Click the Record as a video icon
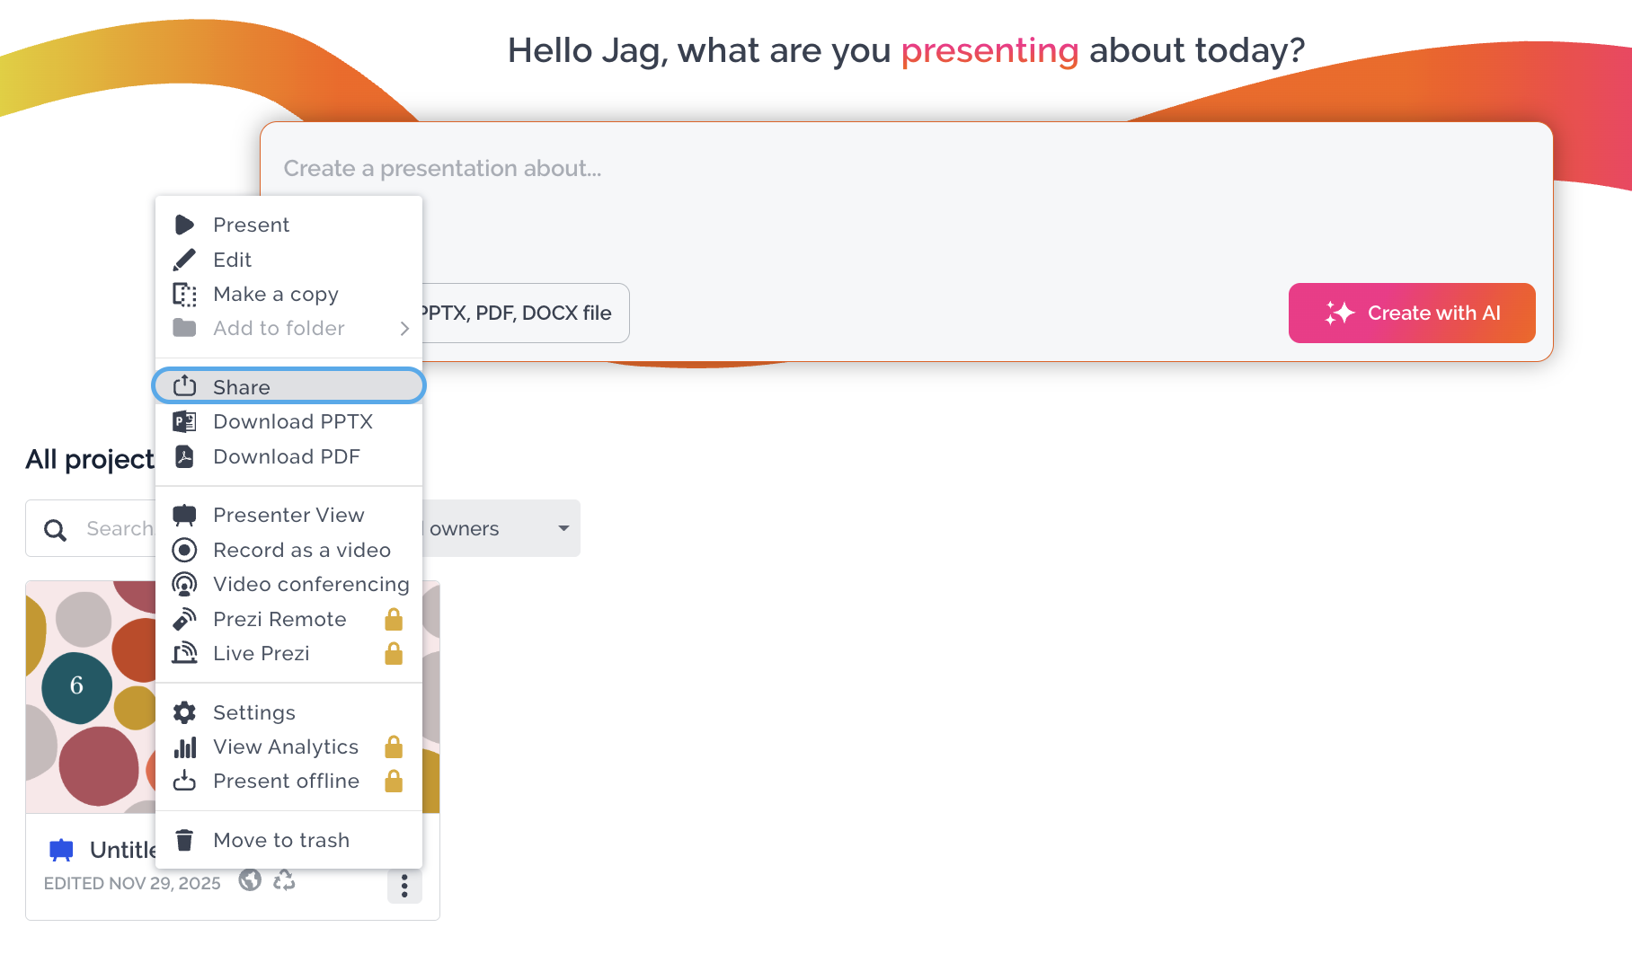This screenshot has height=954, width=1632. 184,550
